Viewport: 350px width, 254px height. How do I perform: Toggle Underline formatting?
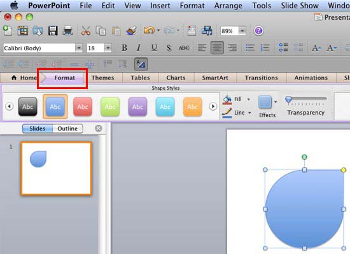(154, 48)
